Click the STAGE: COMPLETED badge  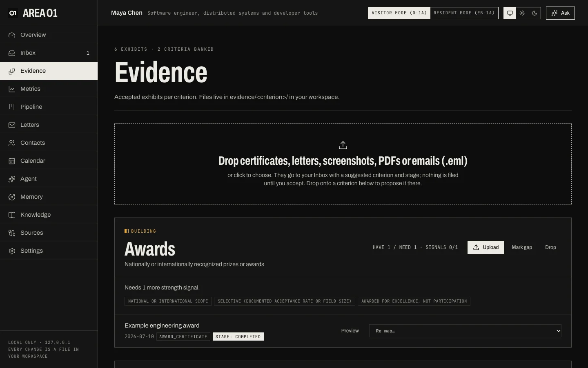click(x=238, y=337)
